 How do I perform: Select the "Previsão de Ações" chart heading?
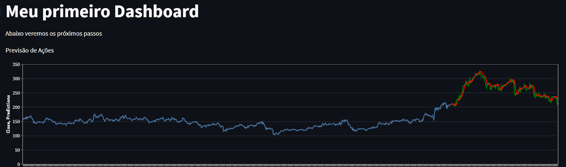tap(30, 51)
